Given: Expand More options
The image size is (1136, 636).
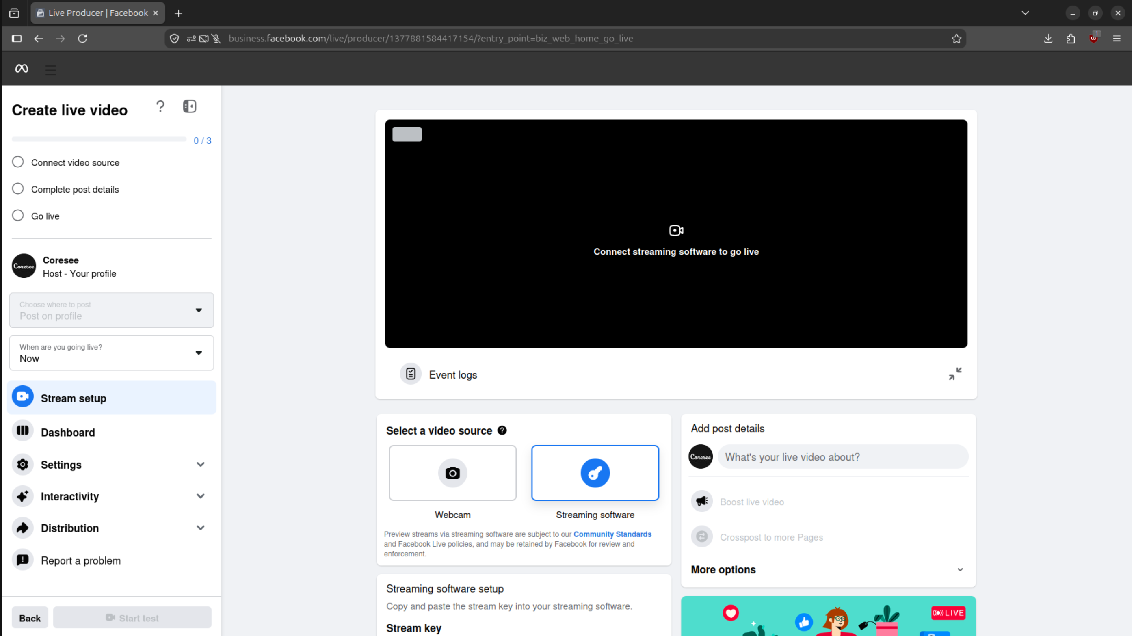Looking at the screenshot, I should 828,569.
